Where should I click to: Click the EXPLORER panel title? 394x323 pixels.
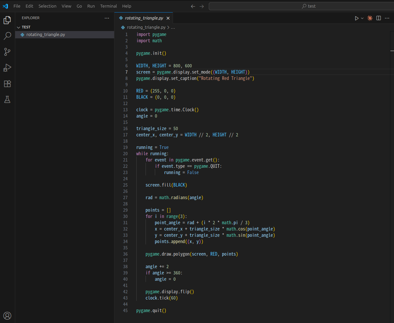pyautogui.click(x=31, y=18)
